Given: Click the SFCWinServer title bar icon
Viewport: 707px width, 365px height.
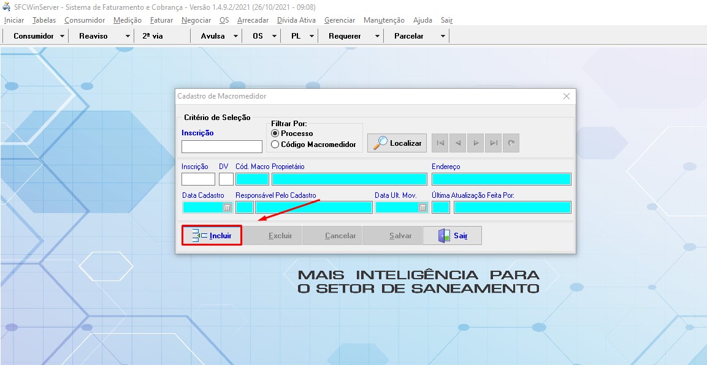Looking at the screenshot, I should pyautogui.click(x=6, y=6).
